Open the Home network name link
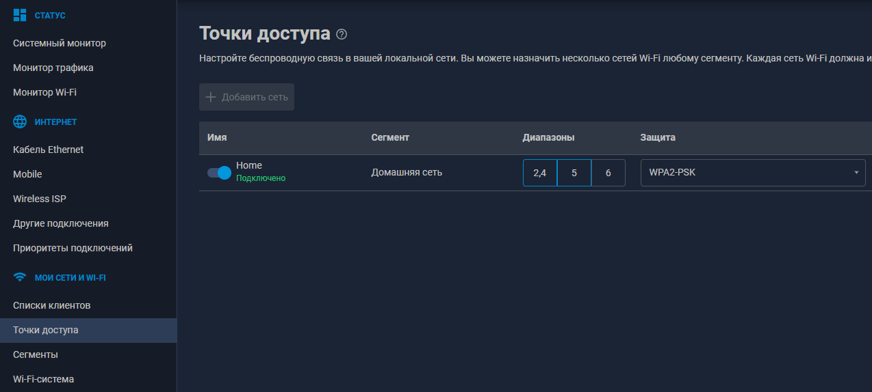 (x=249, y=165)
